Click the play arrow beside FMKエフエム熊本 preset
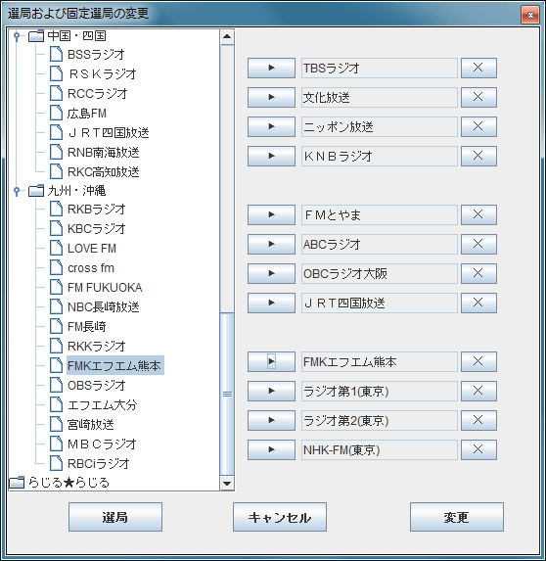This screenshot has width=546, height=561. (271, 361)
